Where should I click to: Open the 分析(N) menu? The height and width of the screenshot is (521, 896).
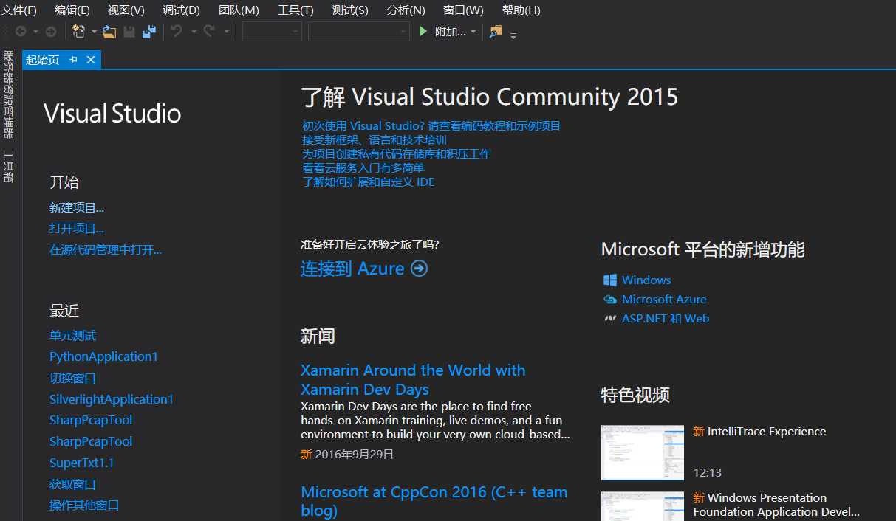pos(406,10)
